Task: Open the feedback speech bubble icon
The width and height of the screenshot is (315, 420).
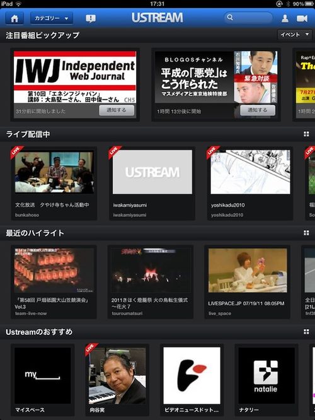Action: pos(91,18)
